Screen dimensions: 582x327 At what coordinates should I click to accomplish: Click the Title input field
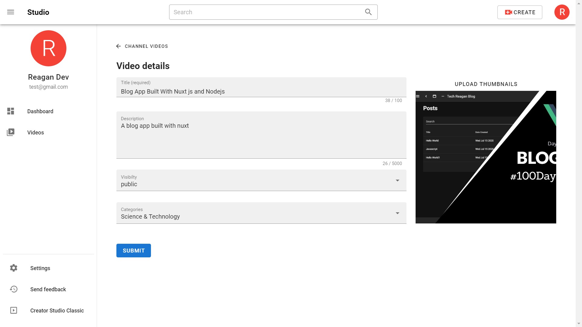261,91
